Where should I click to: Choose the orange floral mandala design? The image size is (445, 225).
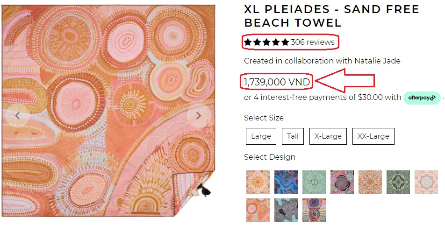tap(370, 182)
